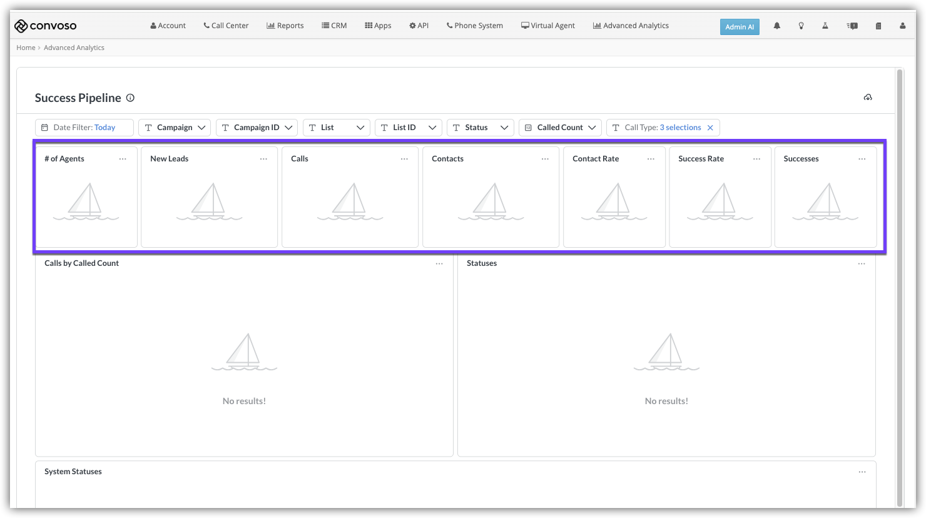Clear the Call Type filter selections

(710, 128)
